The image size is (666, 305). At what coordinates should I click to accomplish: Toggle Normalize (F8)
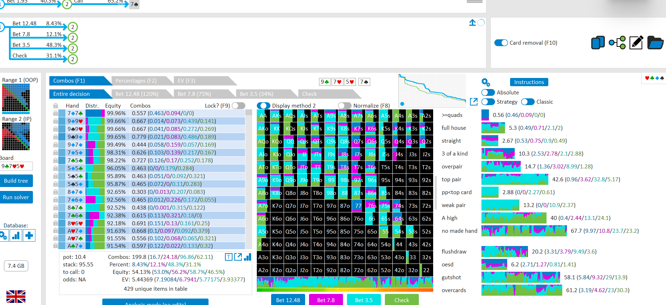click(345, 105)
